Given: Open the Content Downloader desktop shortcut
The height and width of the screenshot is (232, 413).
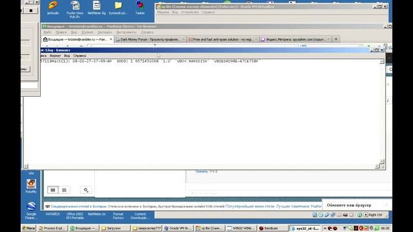Looking at the screenshot, I should [x=140, y=216].
